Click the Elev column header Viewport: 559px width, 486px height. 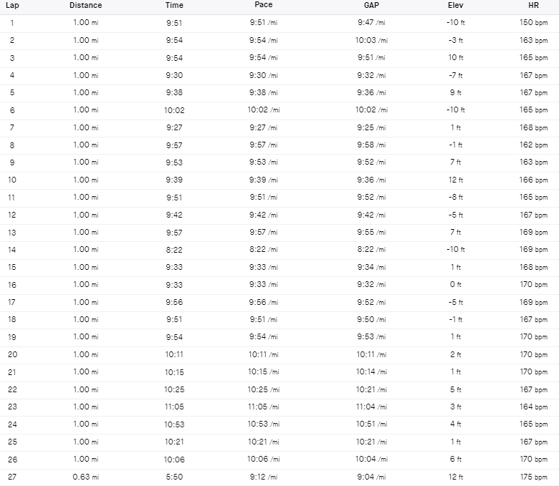tap(455, 5)
